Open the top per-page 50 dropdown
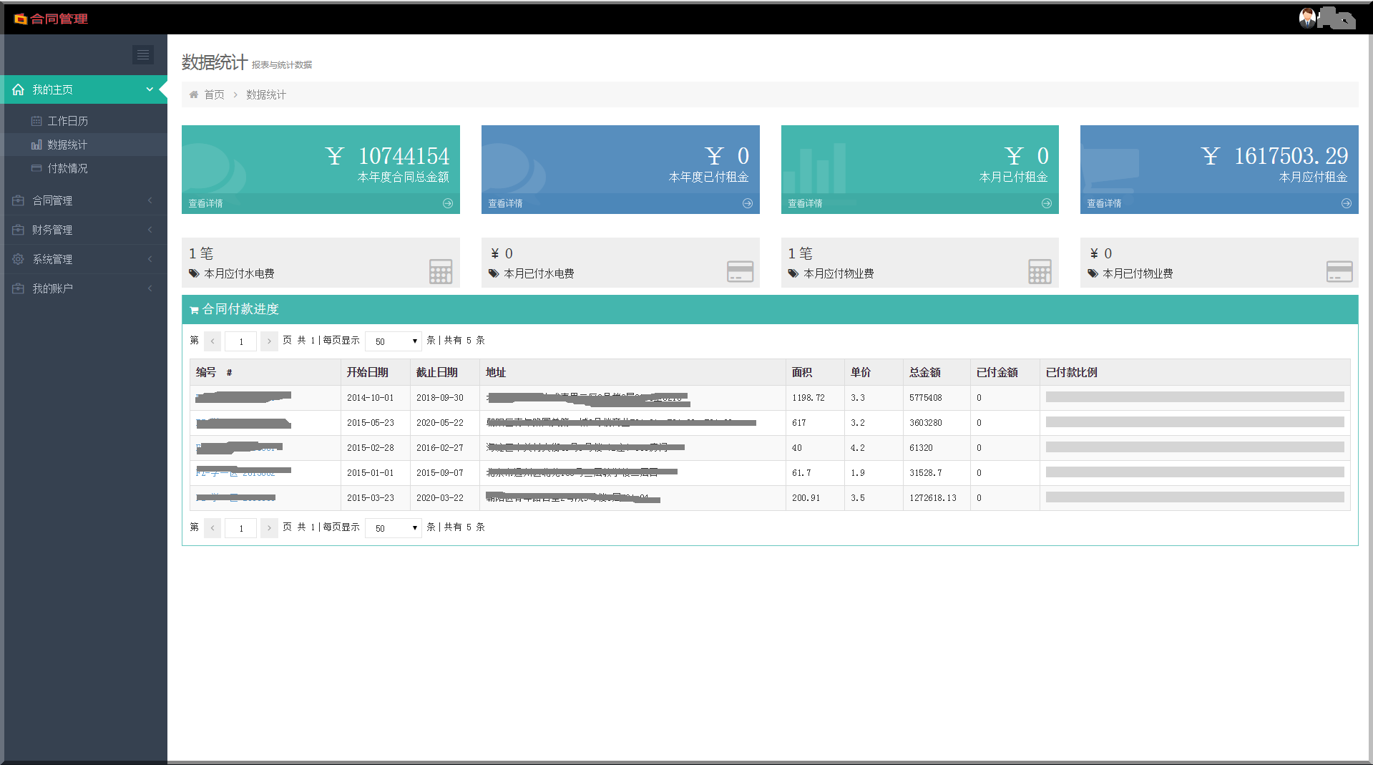The height and width of the screenshot is (765, 1373). tap(394, 341)
